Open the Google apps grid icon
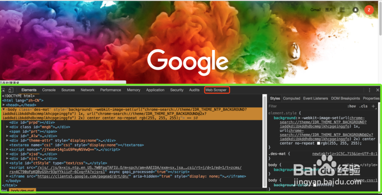382x195 pixels. [342, 10]
